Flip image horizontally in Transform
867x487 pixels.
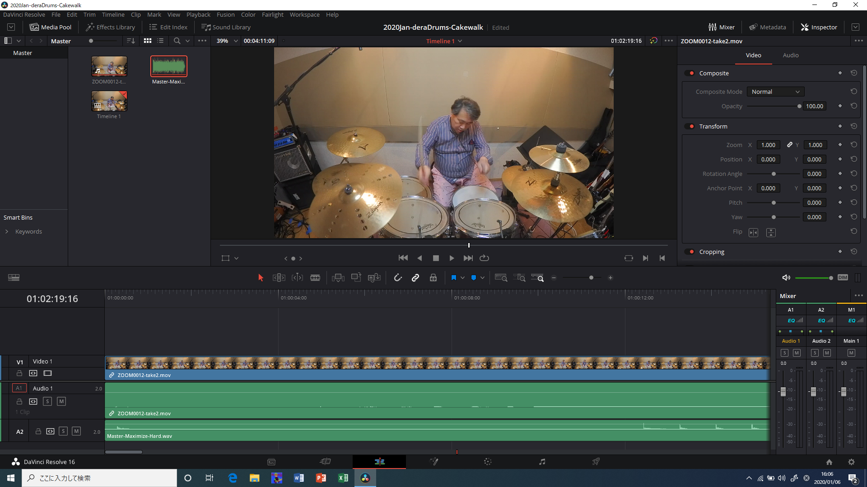(753, 233)
